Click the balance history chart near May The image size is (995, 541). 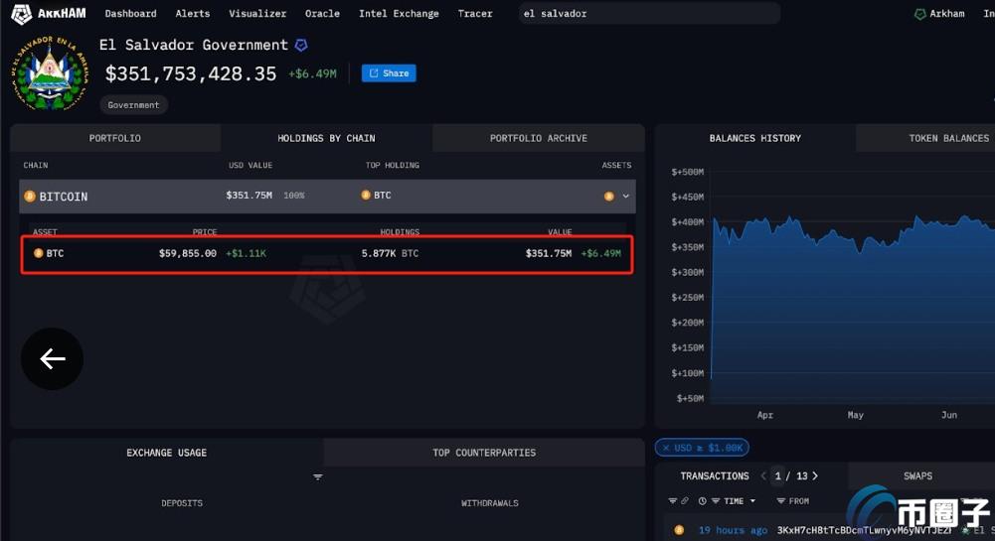pos(856,317)
